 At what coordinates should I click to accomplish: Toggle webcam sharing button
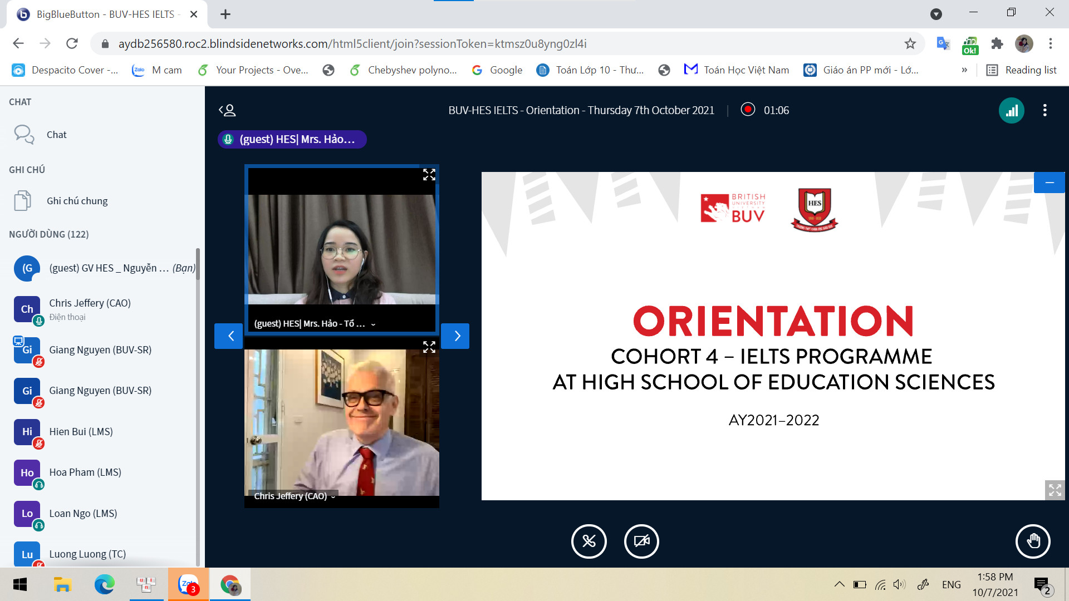point(641,541)
